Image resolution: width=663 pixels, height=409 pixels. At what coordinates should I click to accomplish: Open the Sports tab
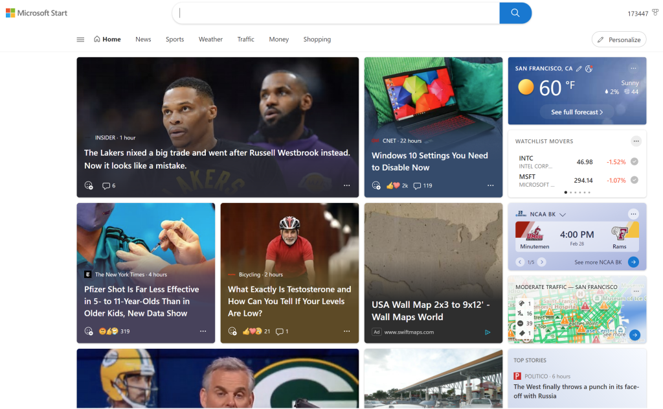tap(175, 40)
